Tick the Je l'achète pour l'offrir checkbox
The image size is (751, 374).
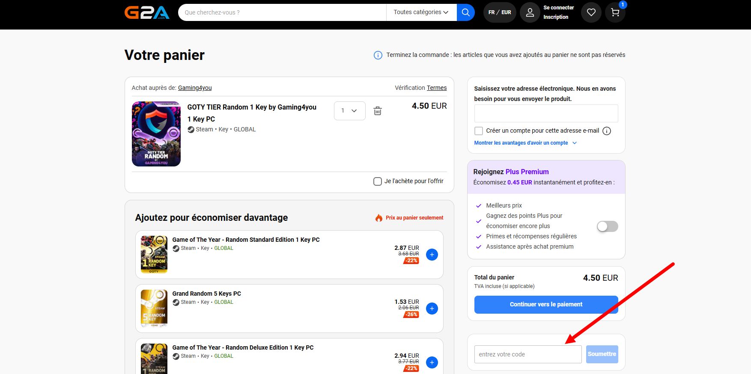[378, 181]
